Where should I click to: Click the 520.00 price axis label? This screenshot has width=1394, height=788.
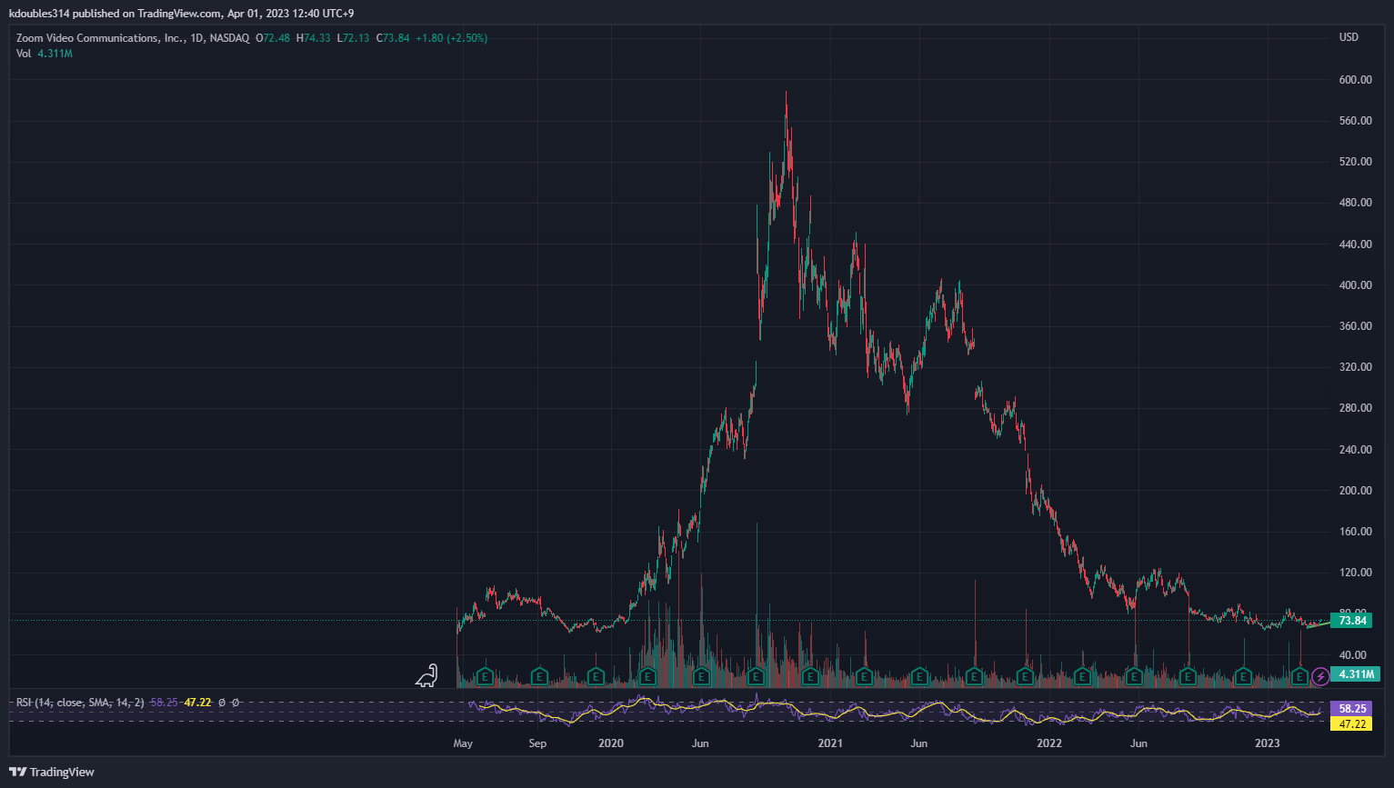(1355, 162)
